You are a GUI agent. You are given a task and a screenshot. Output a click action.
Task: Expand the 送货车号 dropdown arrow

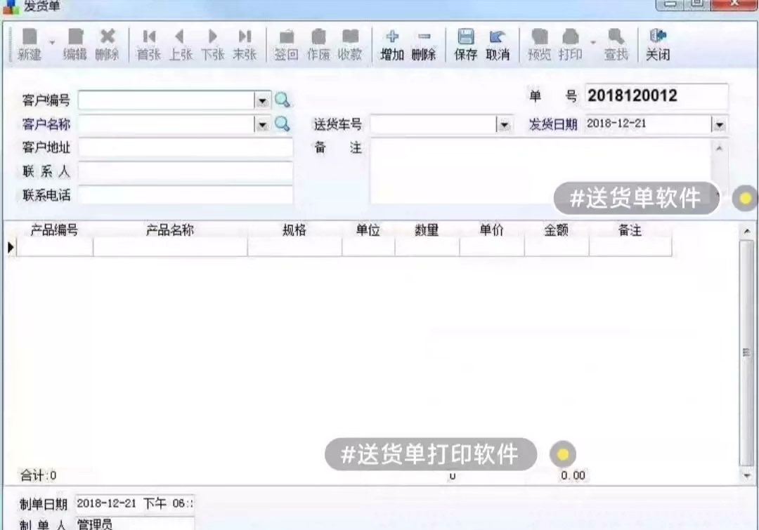pyautogui.click(x=504, y=125)
